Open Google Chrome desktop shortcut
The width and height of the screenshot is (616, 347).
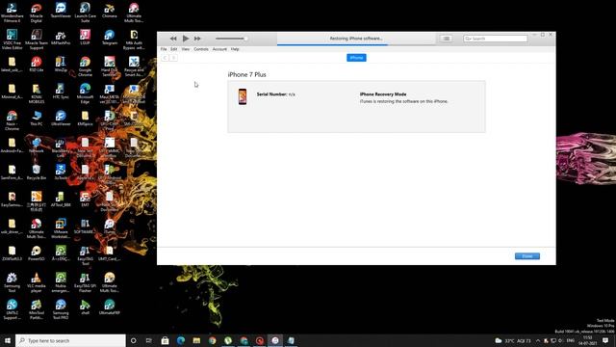pyautogui.click(x=85, y=67)
